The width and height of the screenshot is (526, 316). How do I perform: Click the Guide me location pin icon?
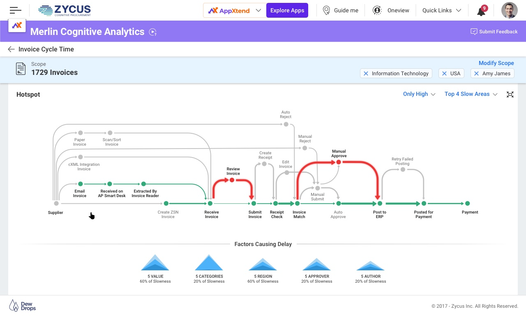point(326,10)
